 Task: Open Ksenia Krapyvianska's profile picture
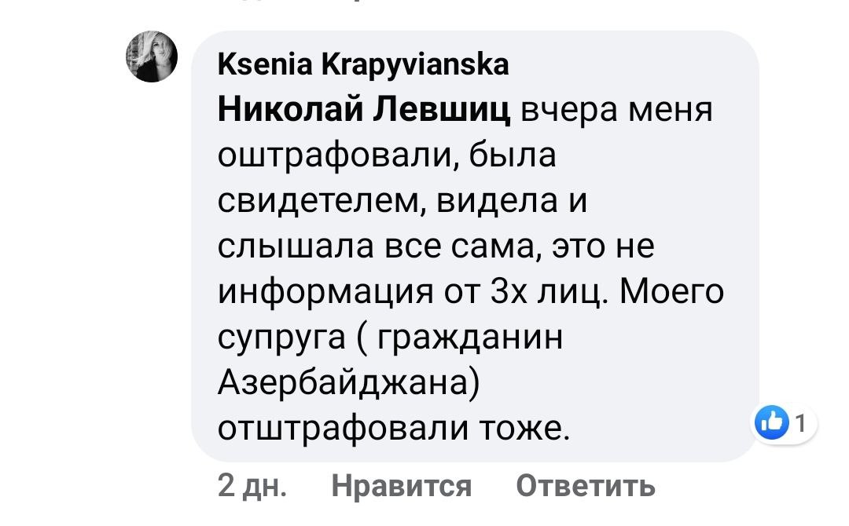click(x=152, y=57)
